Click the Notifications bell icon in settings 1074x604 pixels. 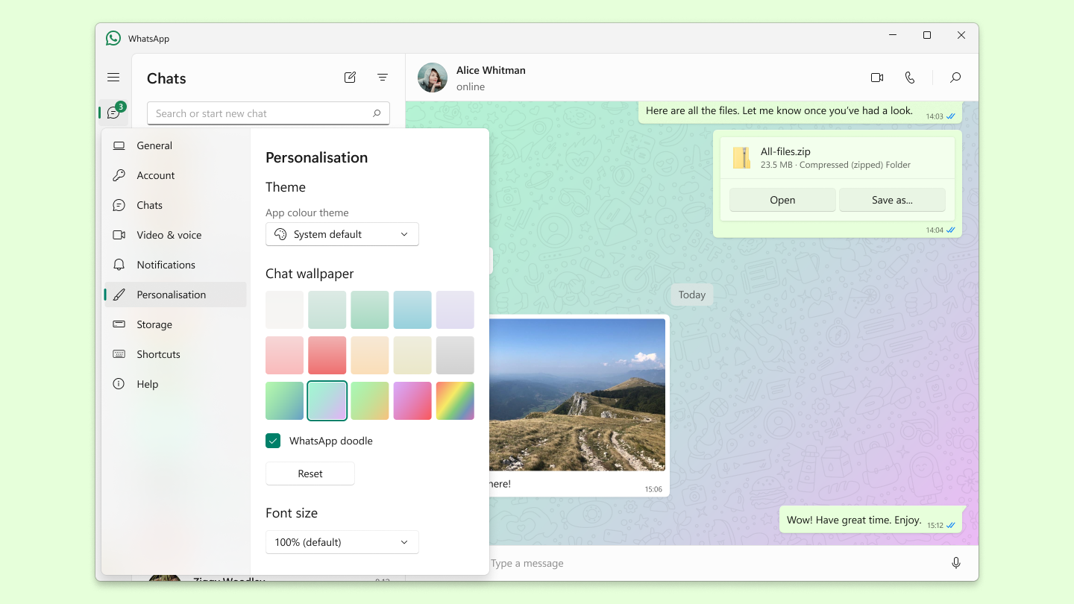click(x=119, y=264)
